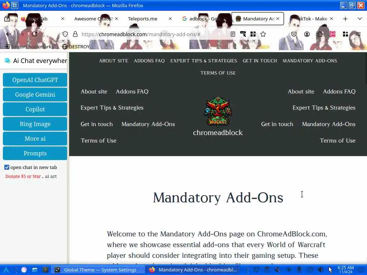Open OpenAI ChatGPT from sidebar
This screenshot has width=367, height=275.
coord(35,80)
